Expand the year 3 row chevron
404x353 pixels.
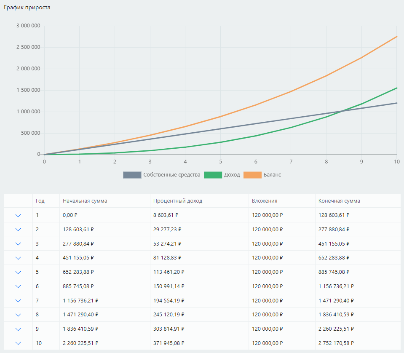pos(18,244)
